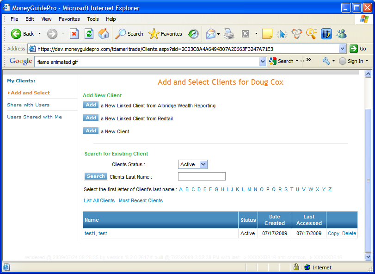The height and width of the screenshot is (274, 375).
Task: Click page icon in the status bar
Action: click(6, 267)
